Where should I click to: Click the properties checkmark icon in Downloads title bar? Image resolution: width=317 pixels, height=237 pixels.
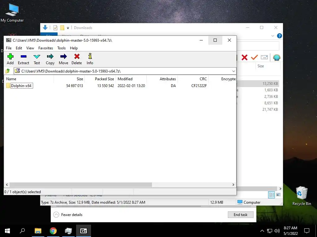pyautogui.click(x=55, y=28)
